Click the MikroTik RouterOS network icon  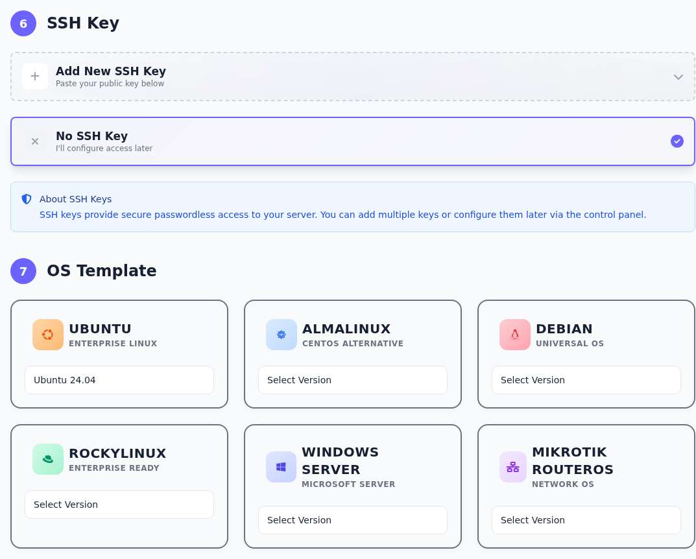click(512, 467)
